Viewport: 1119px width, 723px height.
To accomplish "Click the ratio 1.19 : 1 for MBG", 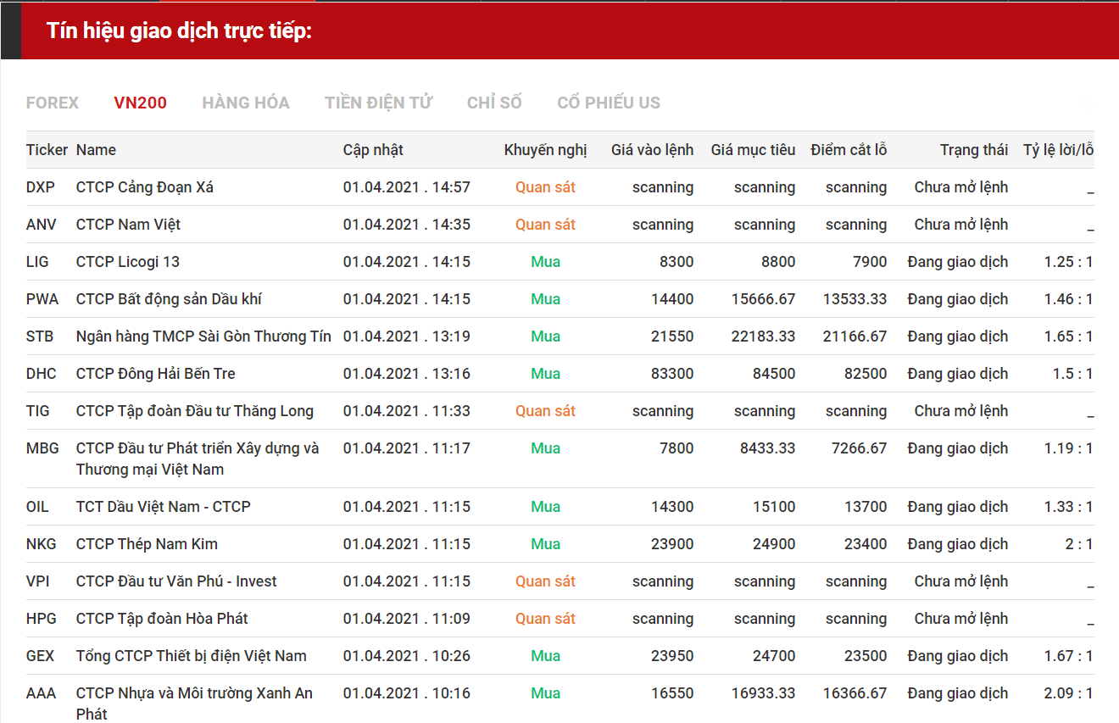I will pyautogui.click(x=1068, y=448).
